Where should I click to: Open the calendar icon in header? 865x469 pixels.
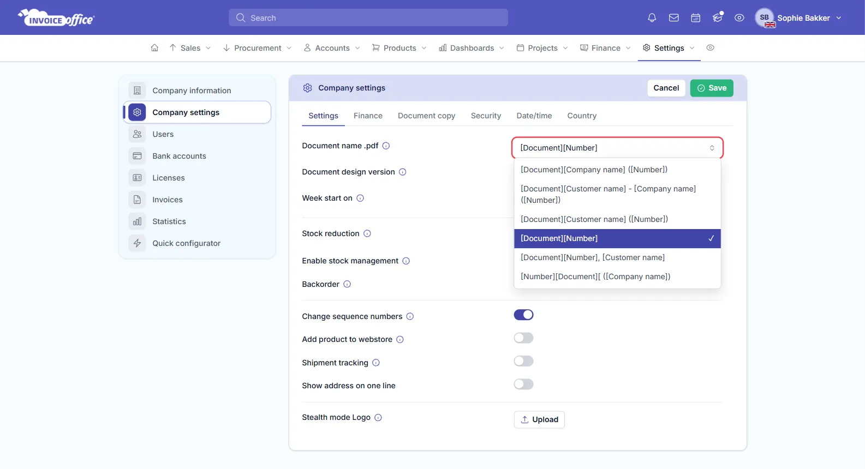coord(696,18)
